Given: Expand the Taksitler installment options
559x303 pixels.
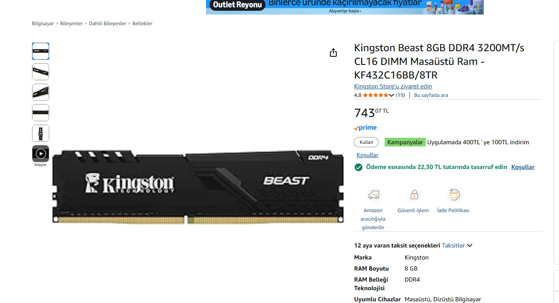Looking at the screenshot, I should point(457,245).
